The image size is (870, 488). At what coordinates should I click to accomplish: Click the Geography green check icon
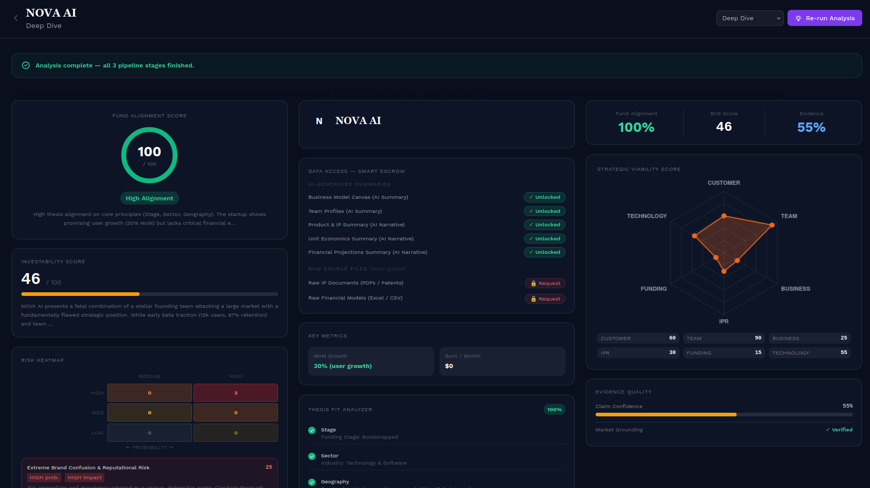[x=312, y=482]
